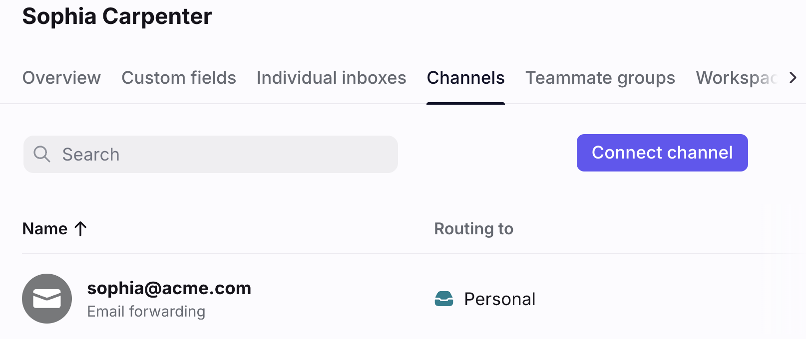Switch to the Overview tab

61,78
